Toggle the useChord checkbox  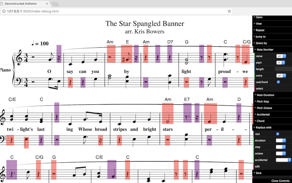coord(278,82)
